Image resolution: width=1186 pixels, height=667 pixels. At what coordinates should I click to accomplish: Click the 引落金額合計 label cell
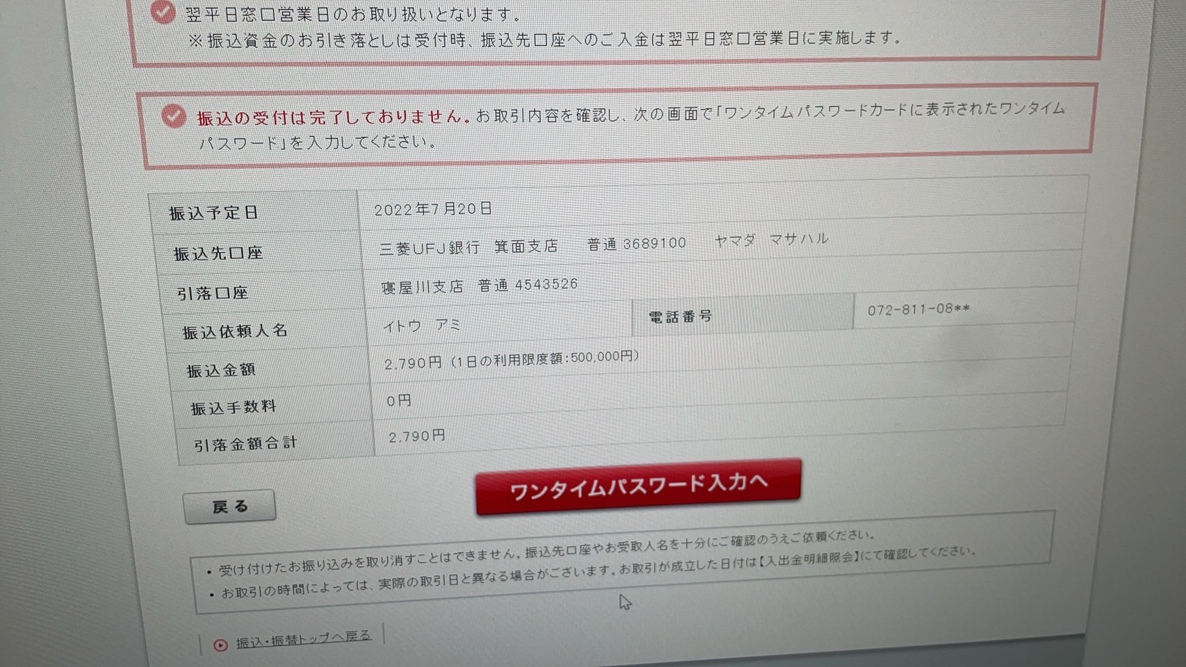click(x=277, y=443)
